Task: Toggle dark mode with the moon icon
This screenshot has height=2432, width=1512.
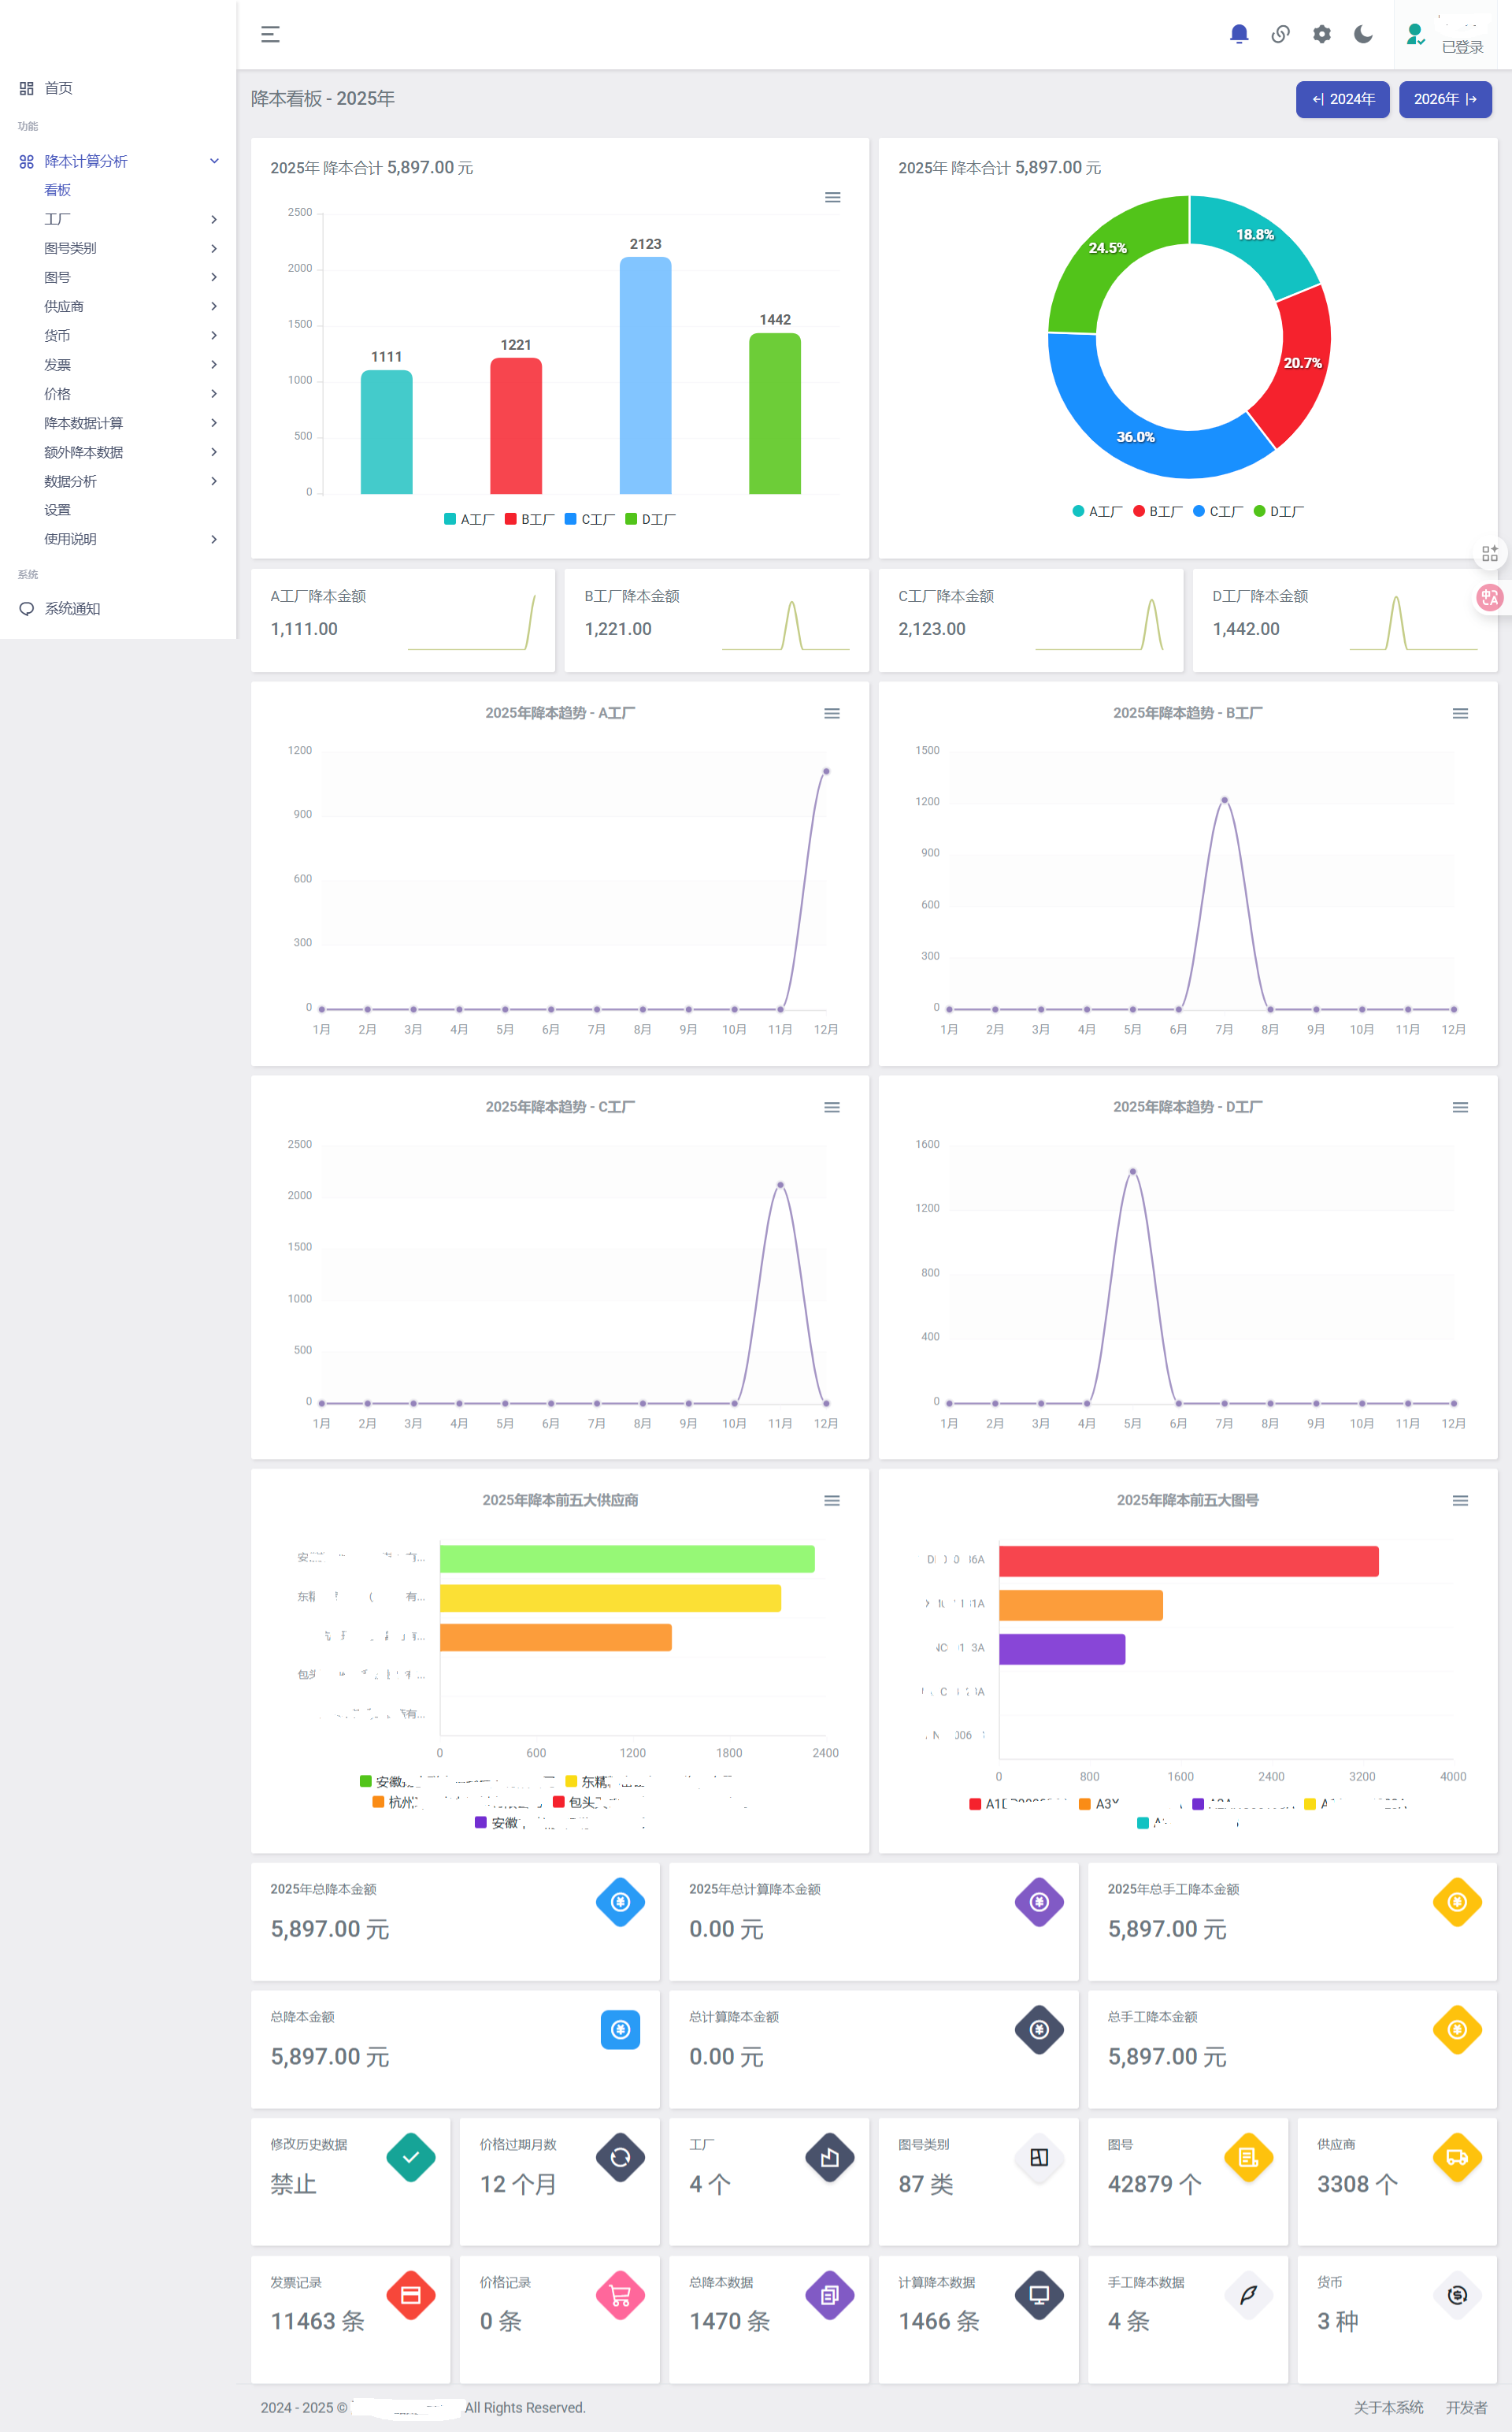Action: [x=1362, y=34]
